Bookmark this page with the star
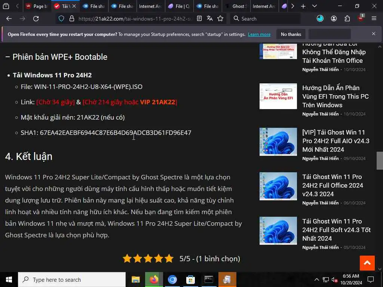The height and width of the screenshot is (287, 383). tap(220, 19)
